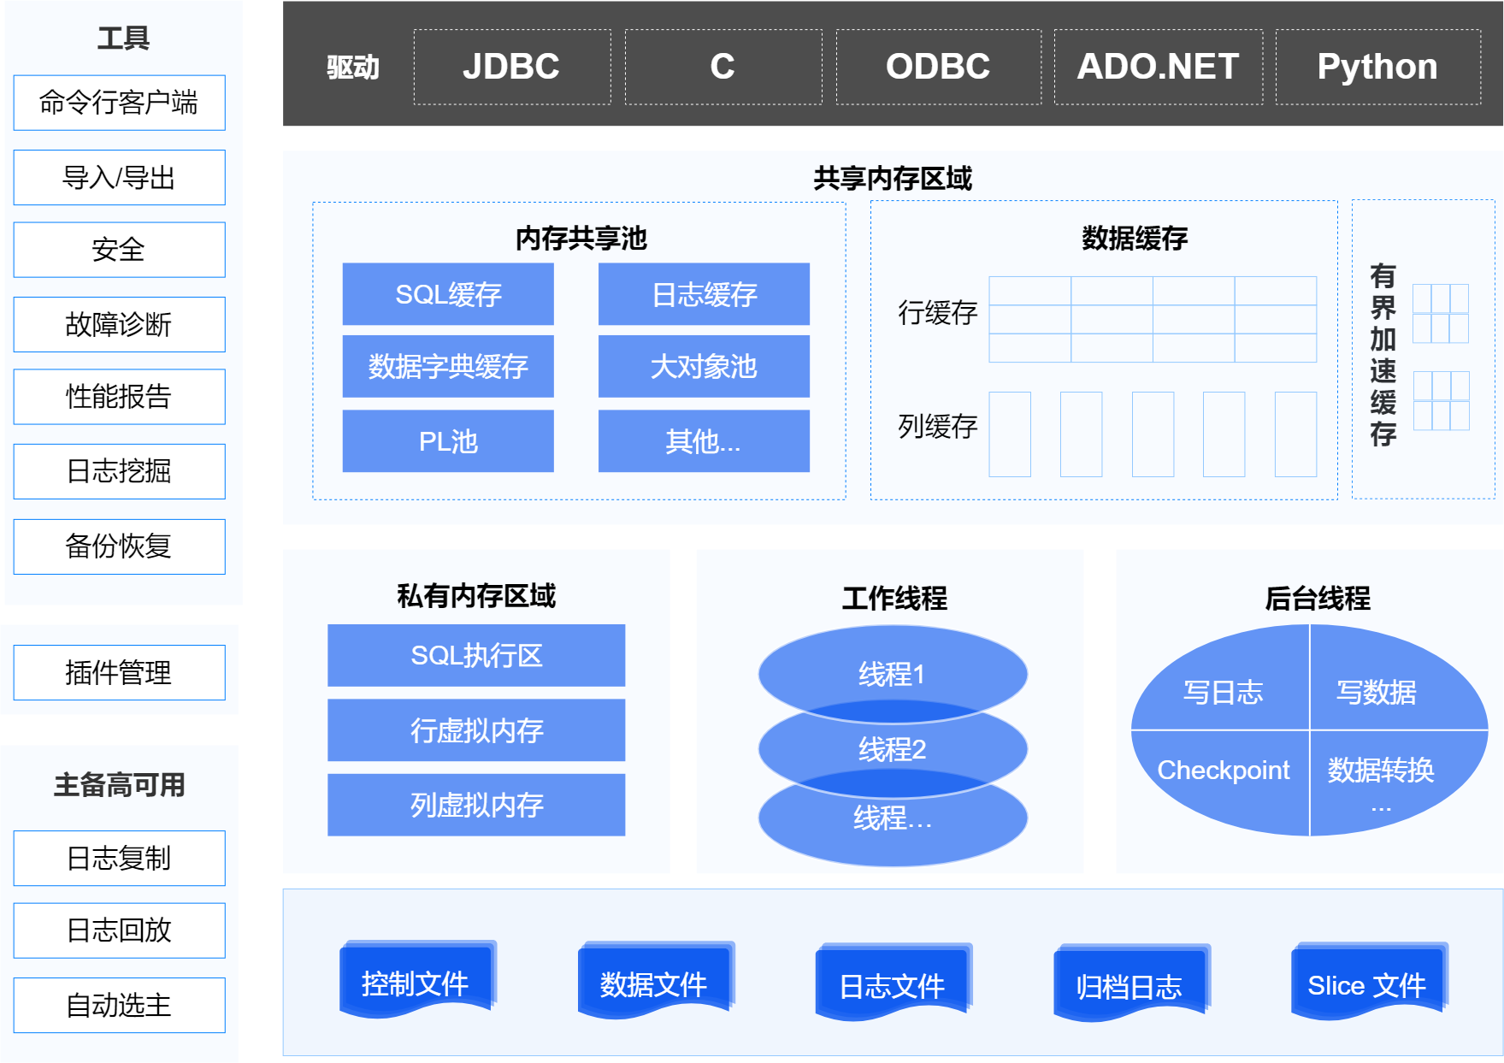This screenshot has width=1504, height=1063.
Task: Click the 控制文件 file icon
Action: pos(416,982)
